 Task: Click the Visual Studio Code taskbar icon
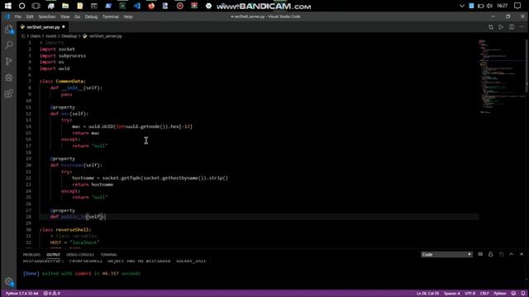click(x=137, y=6)
